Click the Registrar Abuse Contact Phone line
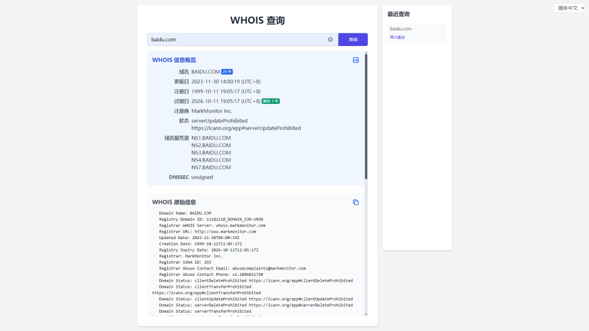This screenshot has width=589, height=331. tap(211, 274)
